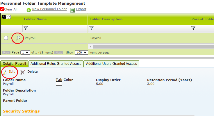Screen dimensions: 214x116
Task: Click the white Tab Color swatch
Action: pyautogui.click(x=59, y=84)
